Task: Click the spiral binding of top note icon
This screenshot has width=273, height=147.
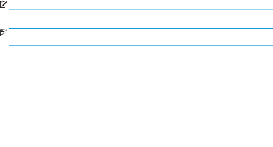Action: [x=2, y=2]
